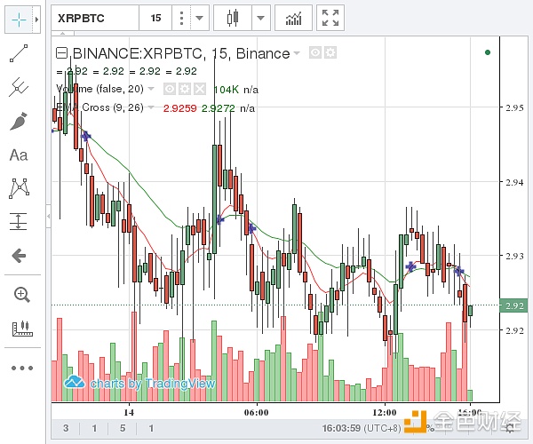Click the back arrow icon
The width and height of the screenshot is (533, 444).
click(x=19, y=256)
